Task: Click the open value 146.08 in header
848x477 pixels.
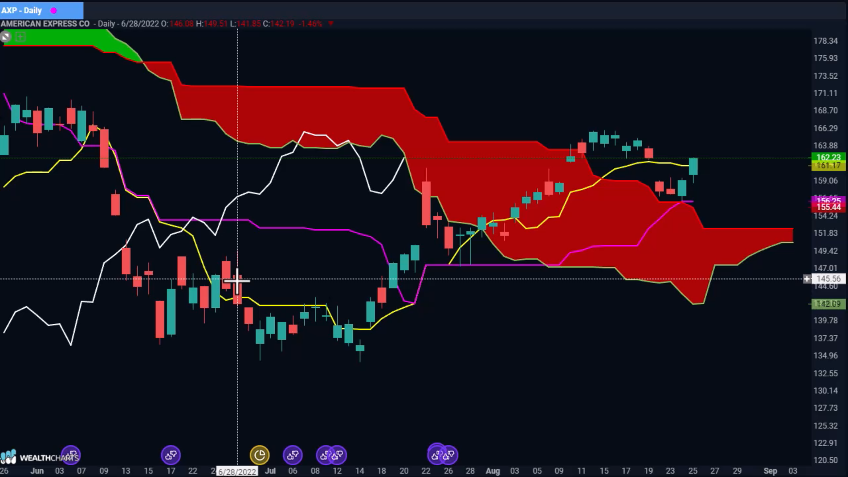Action: point(182,24)
